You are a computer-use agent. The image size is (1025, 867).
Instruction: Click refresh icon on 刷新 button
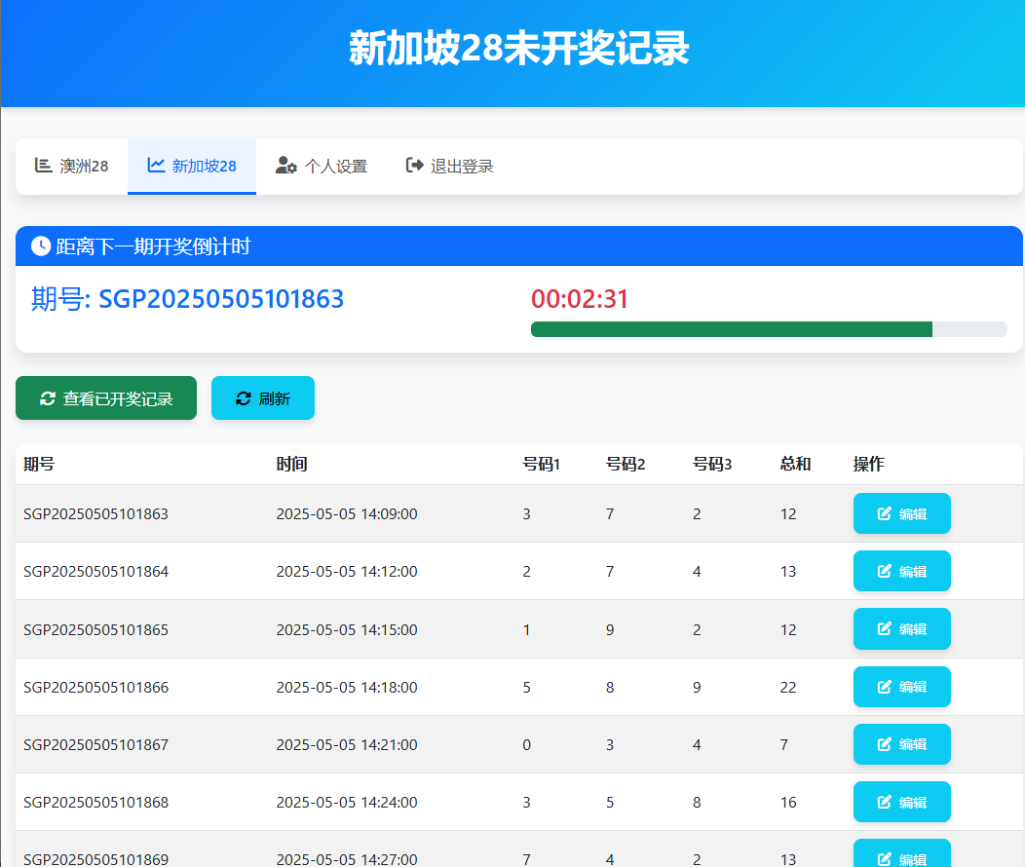[244, 398]
